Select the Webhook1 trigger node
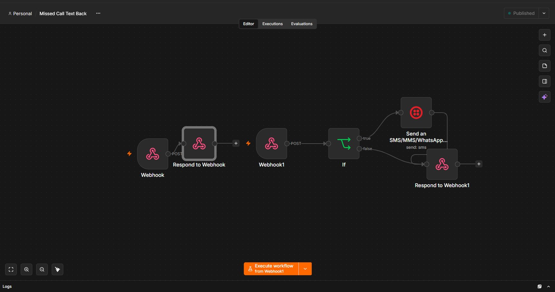The width and height of the screenshot is (555, 292). pyautogui.click(x=272, y=143)
